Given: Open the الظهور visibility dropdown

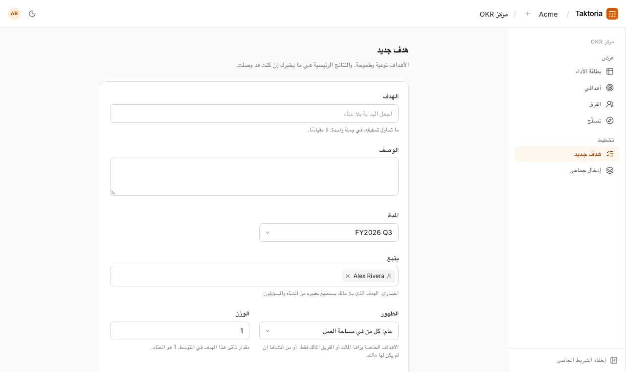Looking at the screenshot, I should click(329, 331).
